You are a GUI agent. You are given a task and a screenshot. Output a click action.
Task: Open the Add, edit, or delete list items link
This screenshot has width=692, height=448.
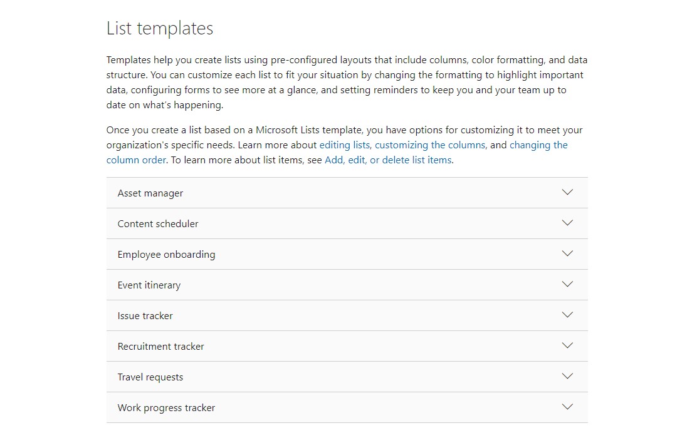[x=388, y=160]
